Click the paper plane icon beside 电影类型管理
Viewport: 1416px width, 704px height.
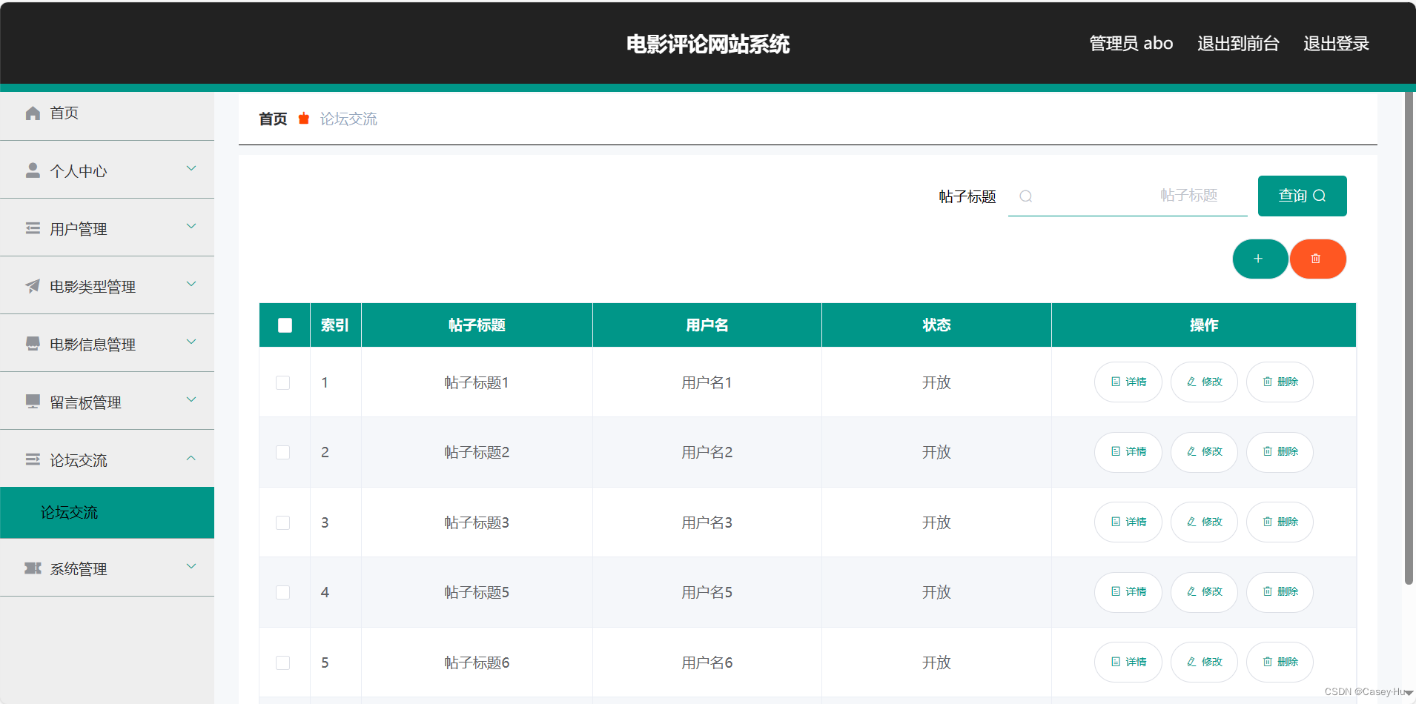[x=33, y=286]
